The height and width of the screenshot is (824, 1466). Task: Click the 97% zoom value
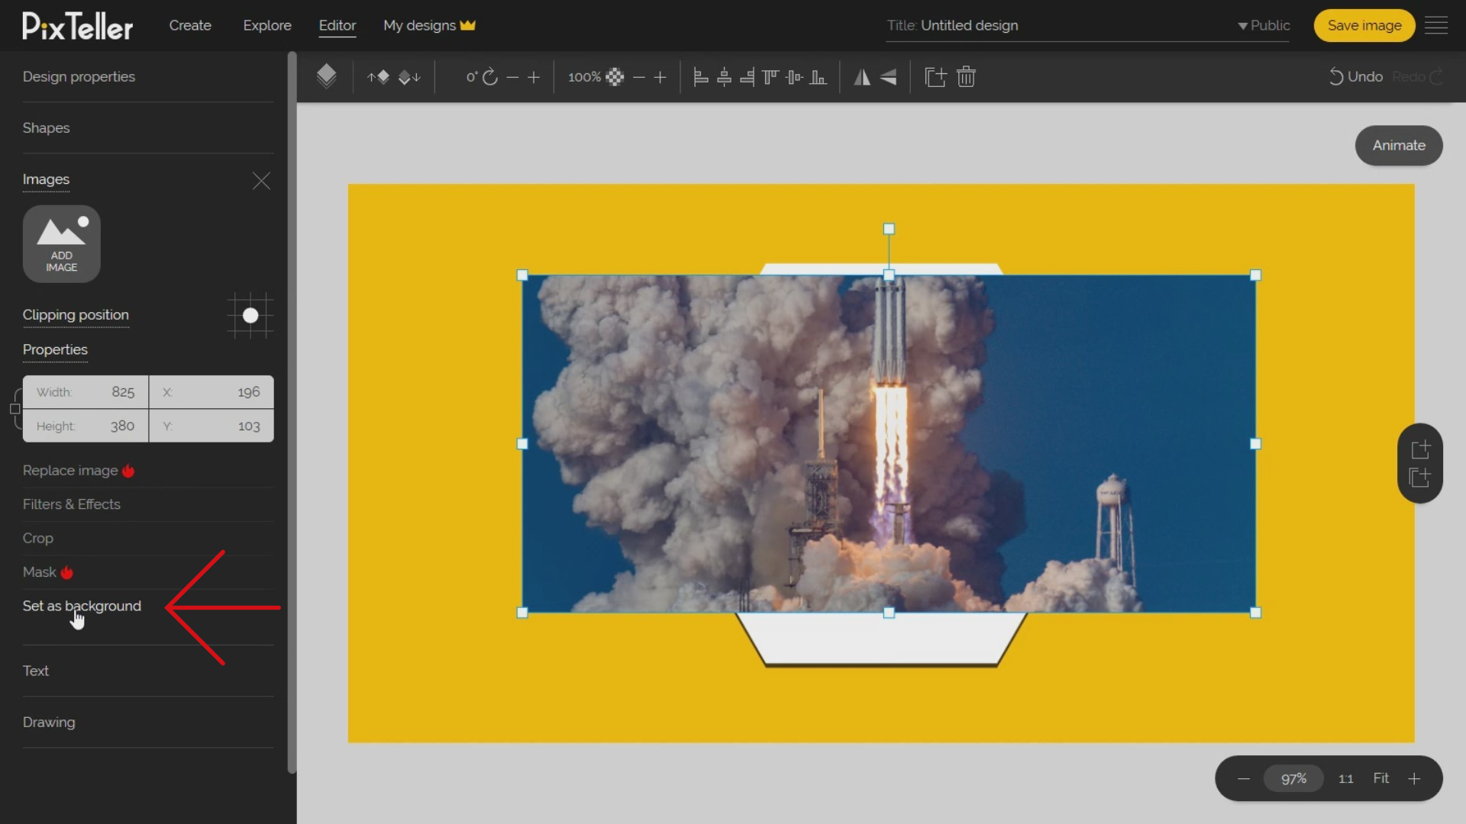click(x=1293, y=779)
